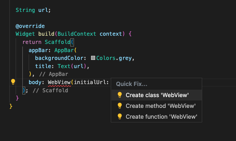The width and height of the screenshot is (236, 141).
Task: Click the 'body' property name
Action: point(35,82)
